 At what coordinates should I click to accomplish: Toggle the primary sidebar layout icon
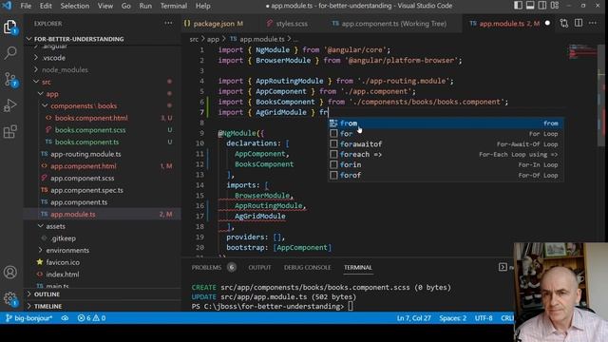tap(518, 6)
